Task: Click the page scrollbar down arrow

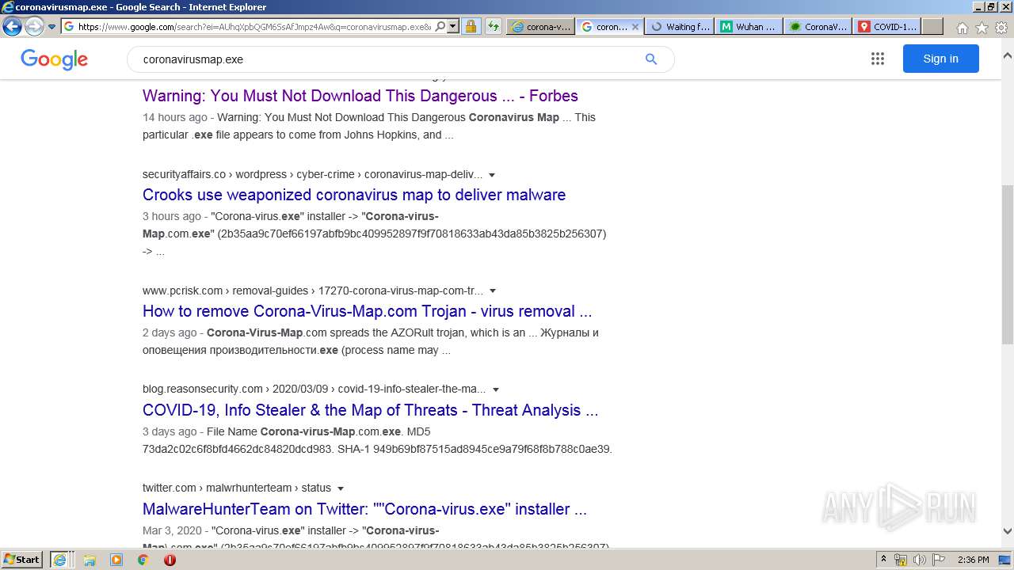Action: coord(1008,531)
